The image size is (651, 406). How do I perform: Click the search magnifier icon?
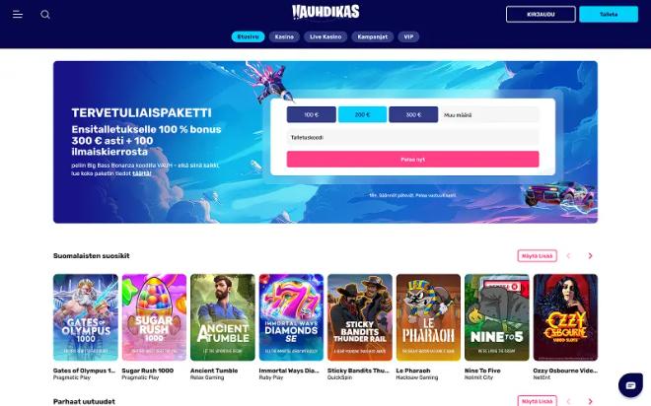[45, 15]
